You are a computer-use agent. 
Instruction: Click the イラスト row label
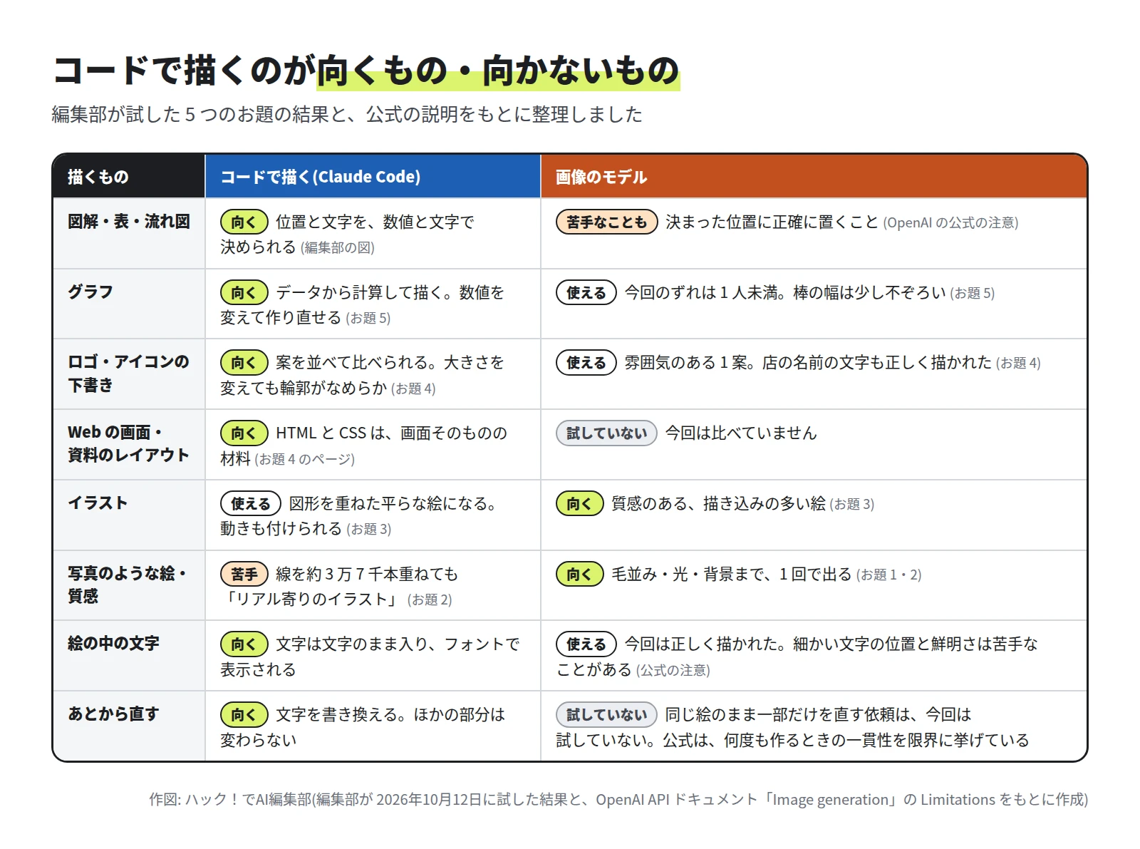[x=98, y=503]
